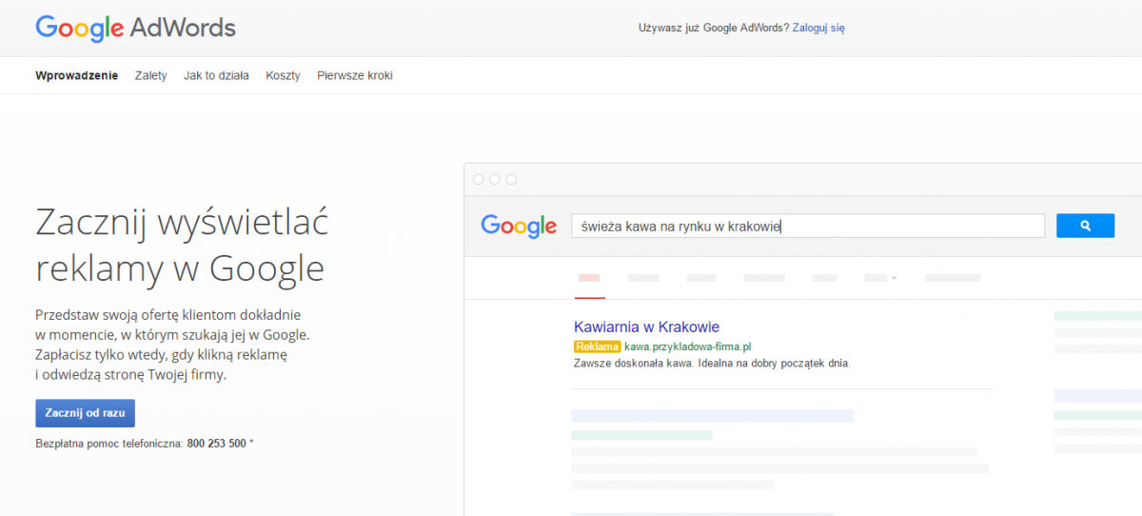Switch to the Zalety tab

click(151, 75)
